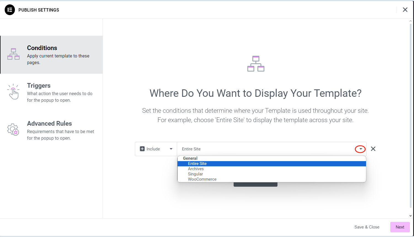Click the Advanced Rules gear icon
This screenshot has width=414, height=237.
coord(13,129)
